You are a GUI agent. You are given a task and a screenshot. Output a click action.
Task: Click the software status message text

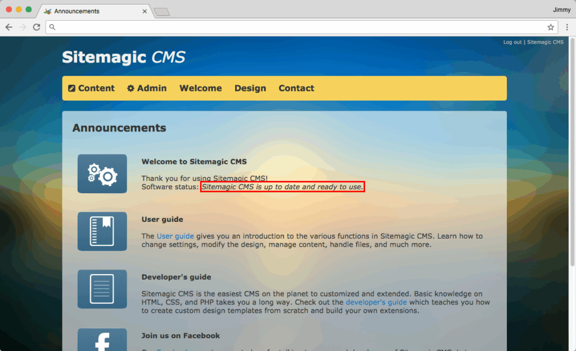click(282, 187)
